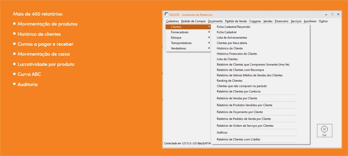Select Relatório de Clientes com Recompra

tap(240, 70)
